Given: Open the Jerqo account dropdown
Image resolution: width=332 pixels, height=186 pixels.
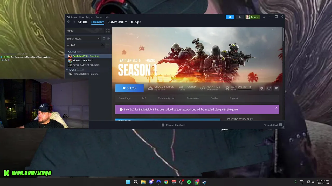Looking at the screenshot, I should [x=252, y=17].
